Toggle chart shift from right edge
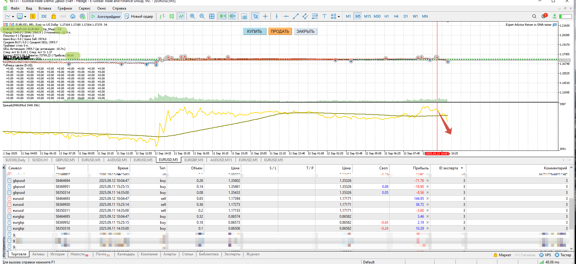576x264 pixels. [x=233, y=16]
